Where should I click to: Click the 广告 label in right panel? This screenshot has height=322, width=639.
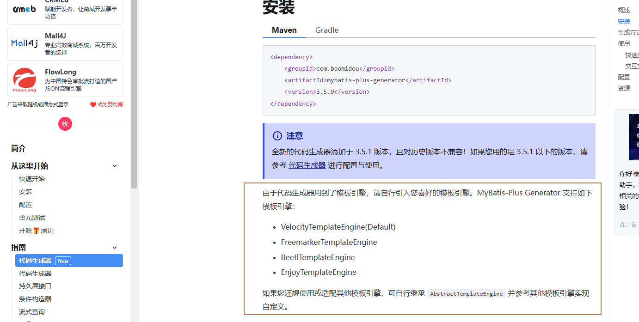click(x=628, y=225)
